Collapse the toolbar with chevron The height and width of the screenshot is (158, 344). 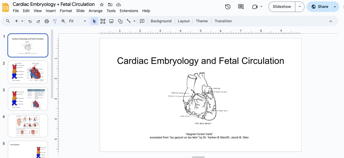(x=331, y=21)
